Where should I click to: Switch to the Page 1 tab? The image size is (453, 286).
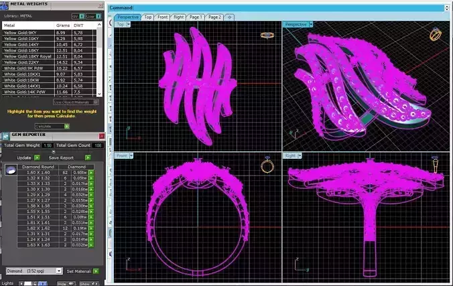(x=196, y=17)
